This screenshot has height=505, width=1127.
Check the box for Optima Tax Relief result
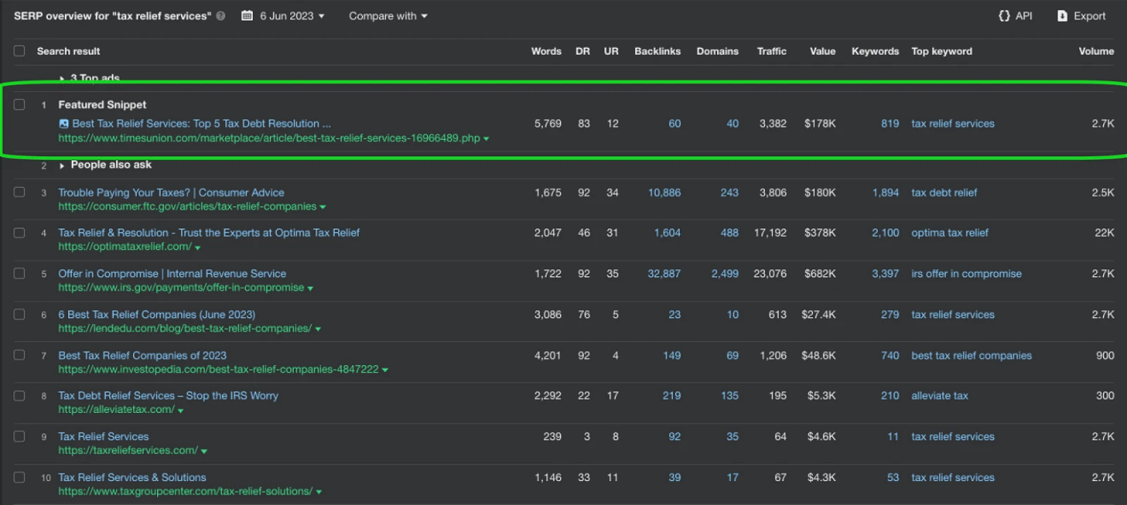tap(19, 232)
